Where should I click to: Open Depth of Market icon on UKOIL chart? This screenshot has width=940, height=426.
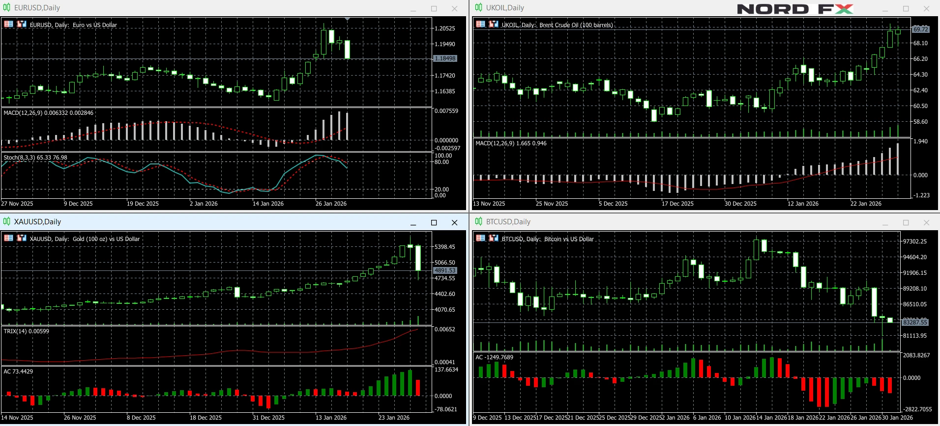pos(494,24)
